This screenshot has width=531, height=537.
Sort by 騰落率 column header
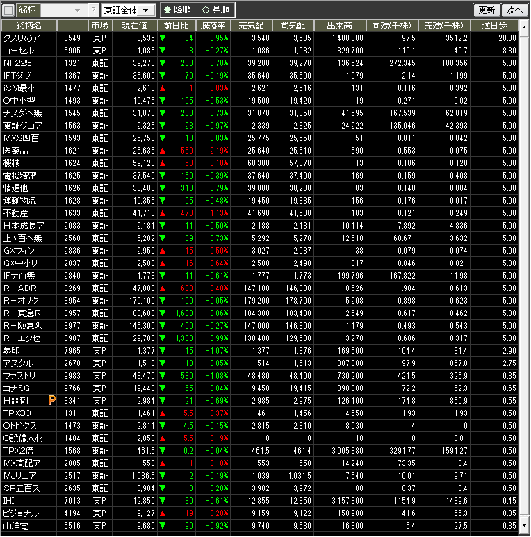pos(213,25)
